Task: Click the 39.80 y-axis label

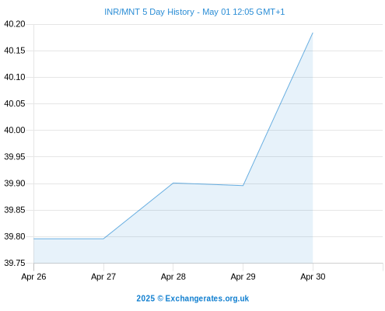Action: (x=15, y=236)
